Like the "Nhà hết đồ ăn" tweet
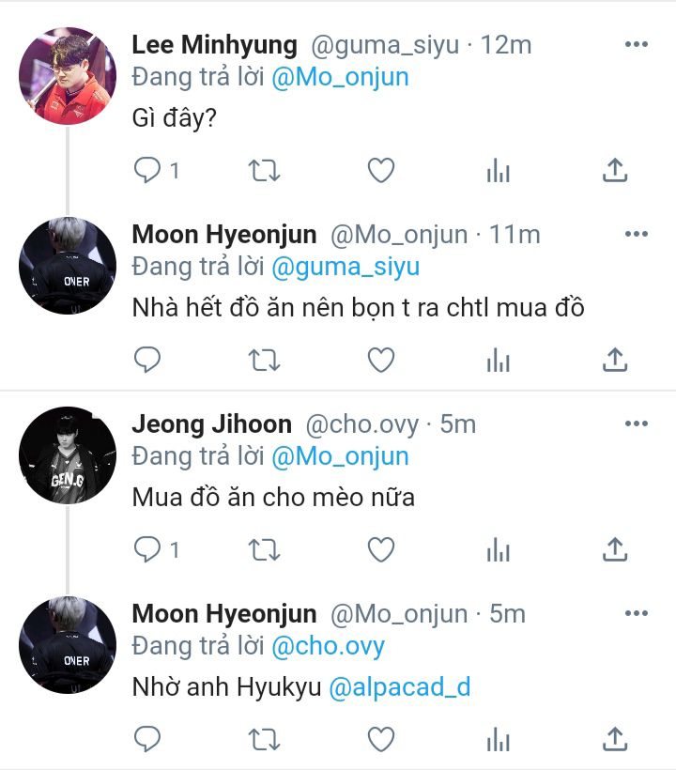 (380, 360)
